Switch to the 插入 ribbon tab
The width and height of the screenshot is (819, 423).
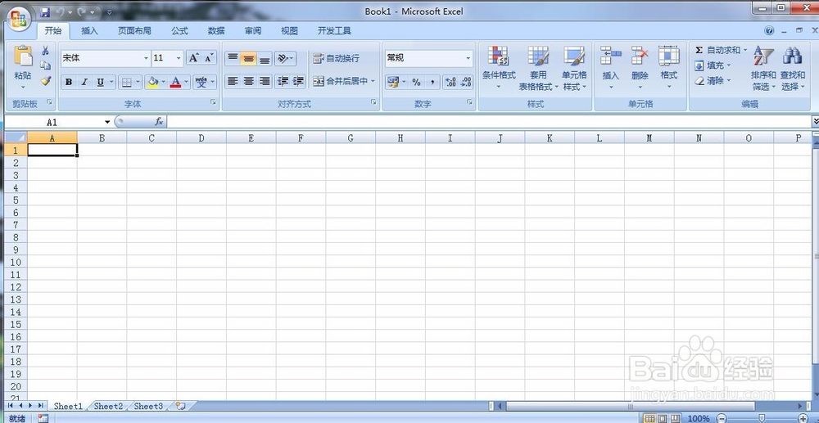tap(89, 31)
